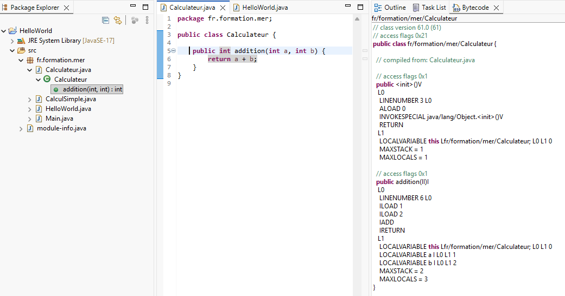The width and height of the screenshot is (565, 296).
Task: Open Package Explorer view menu (three dots)
Action: pyautogui.click(x=147, y=21)
